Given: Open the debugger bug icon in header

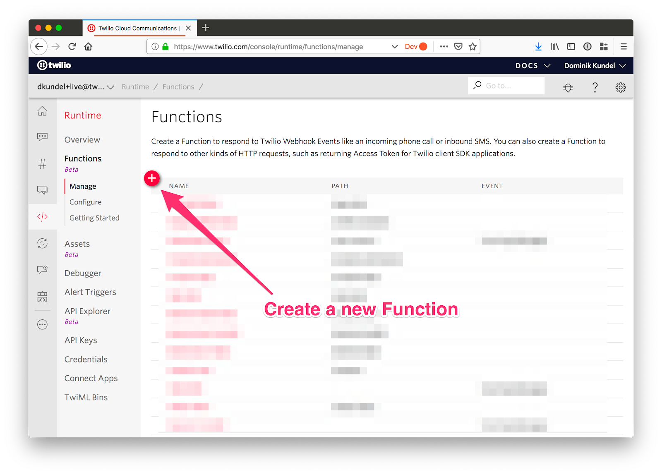Looking at the screenshot, I should 568,87.
